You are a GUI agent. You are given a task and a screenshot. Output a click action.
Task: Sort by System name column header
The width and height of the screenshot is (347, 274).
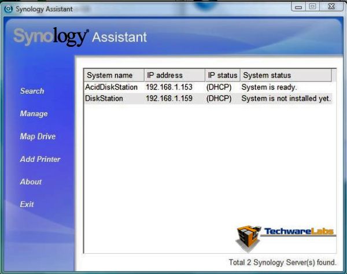114,75
